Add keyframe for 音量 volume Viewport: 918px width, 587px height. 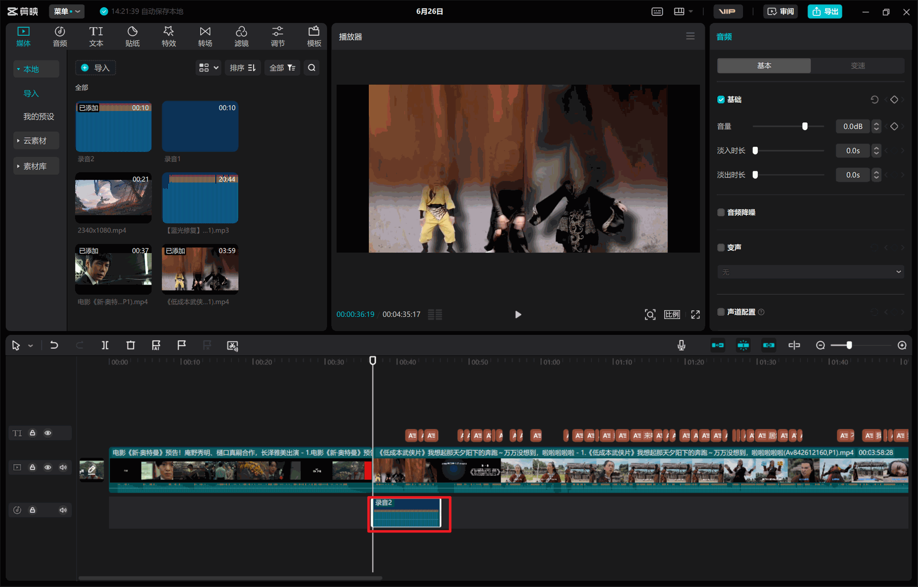pos(894,126)
